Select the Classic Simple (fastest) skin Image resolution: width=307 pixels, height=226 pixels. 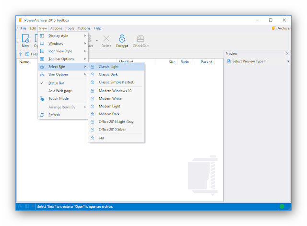pyautogui.click(x=117, y=82)
